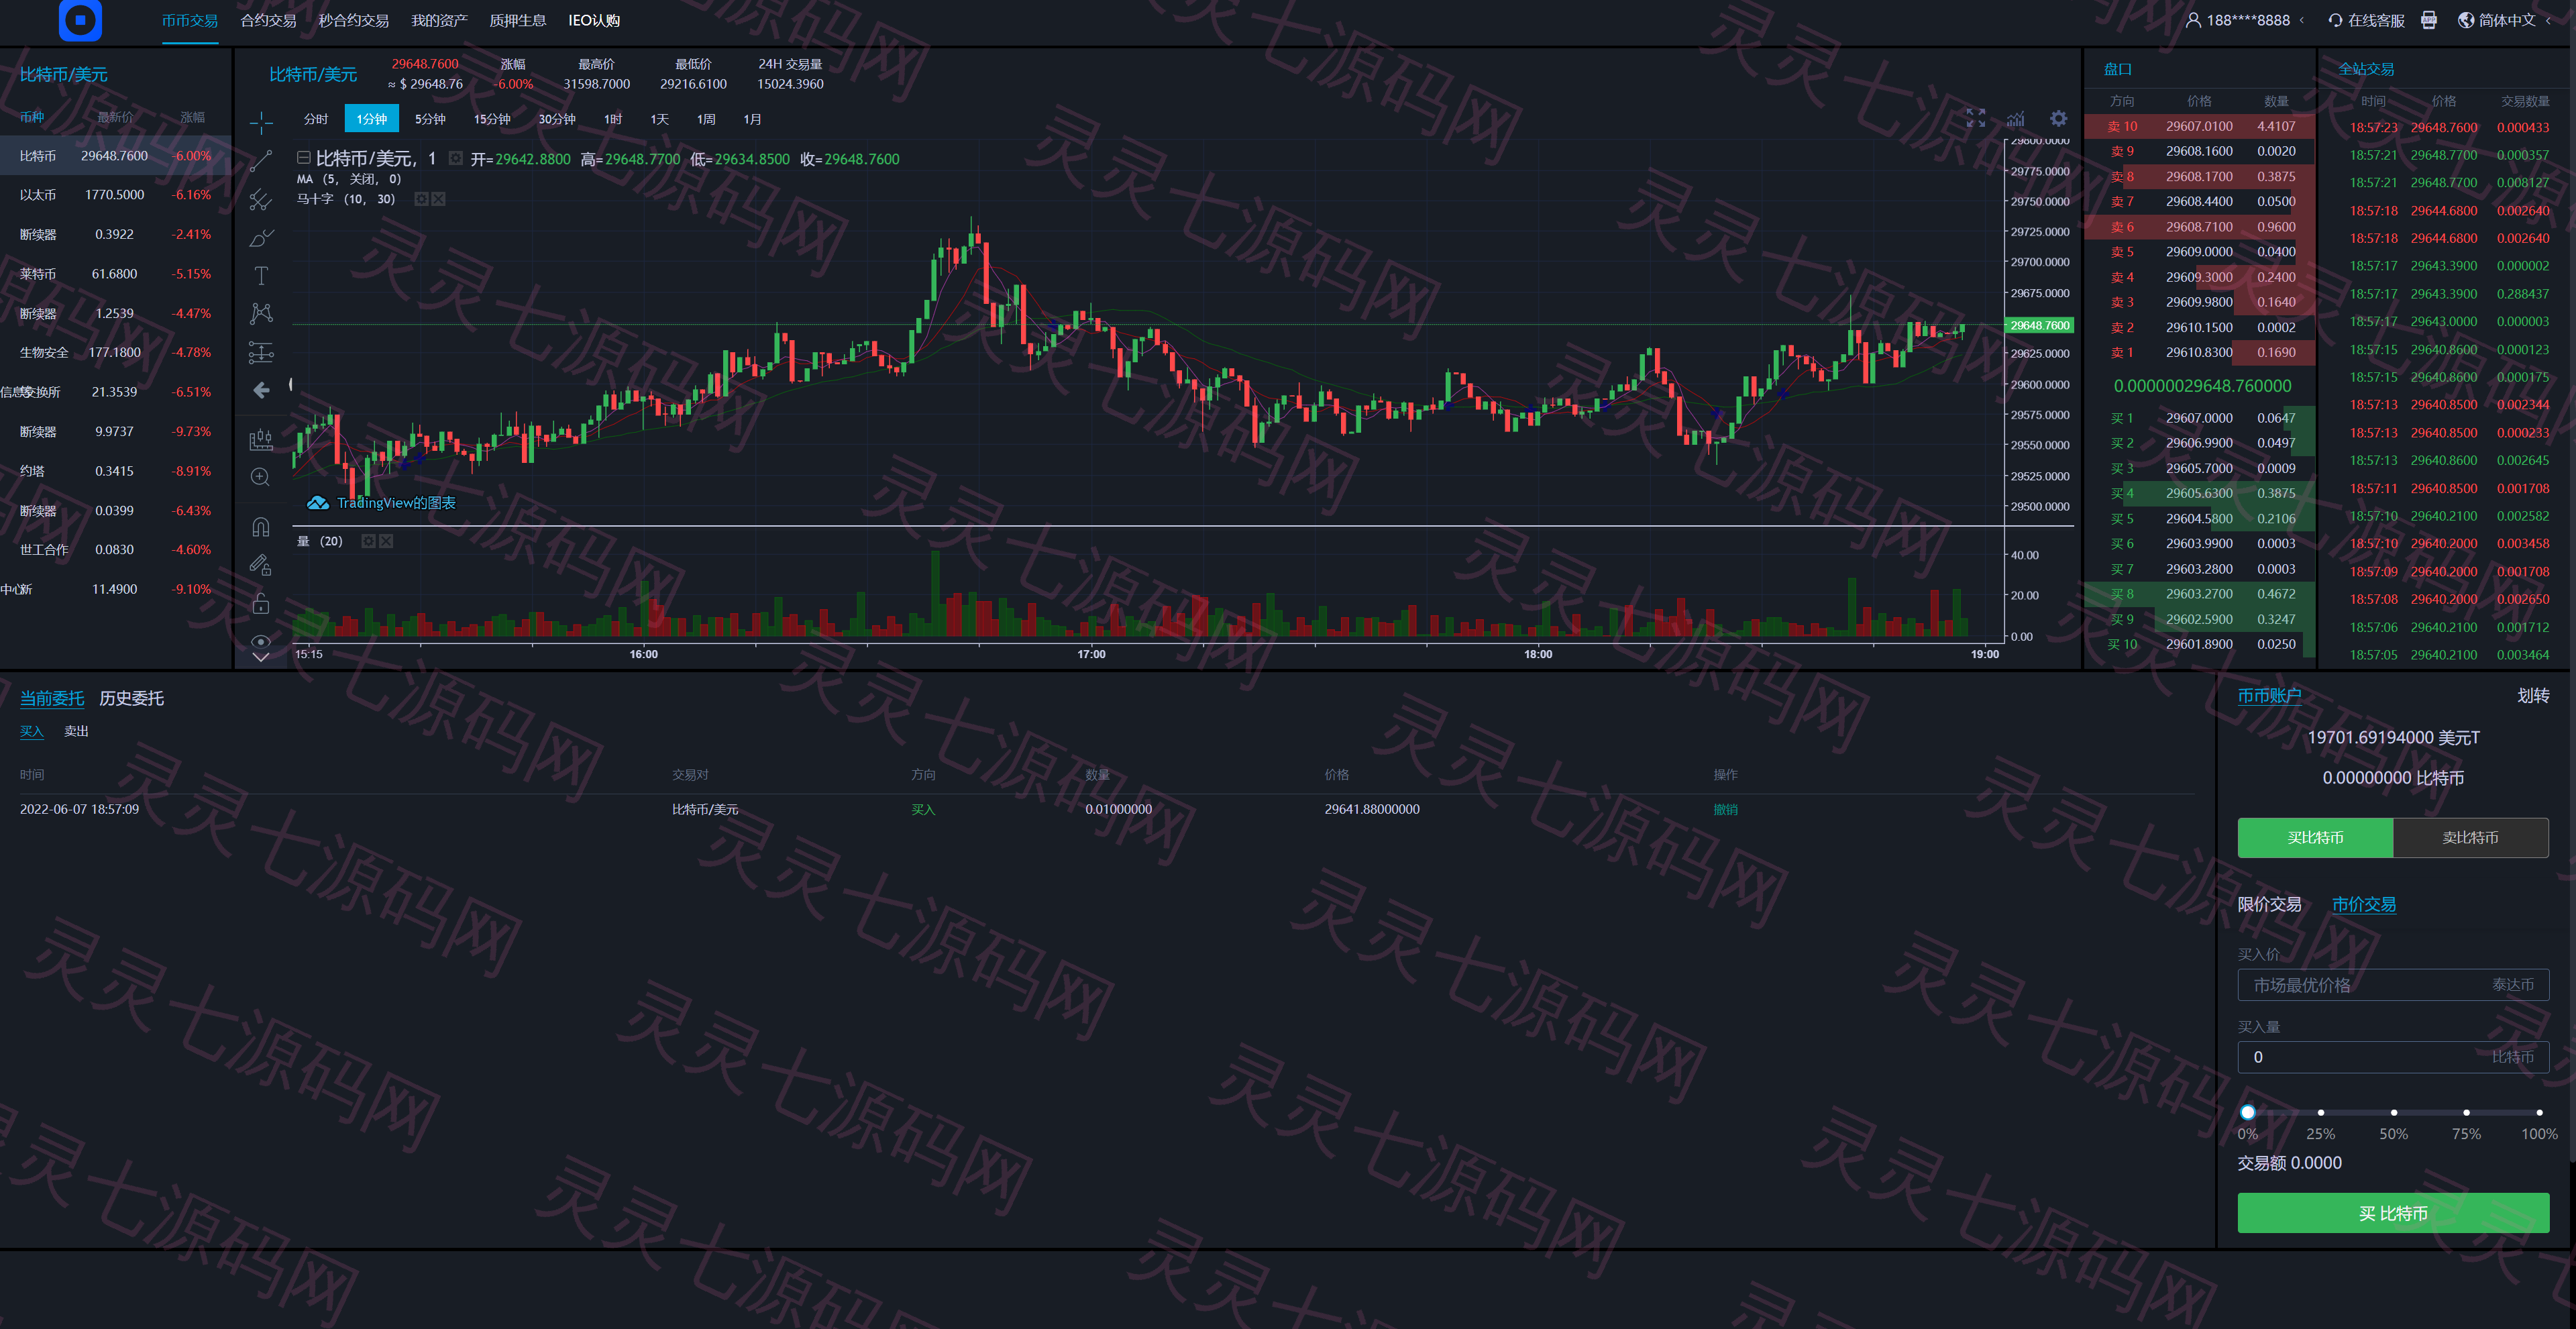2576x1329 pixels.
Task: Click the exchange logo icon
Action: 80,20
